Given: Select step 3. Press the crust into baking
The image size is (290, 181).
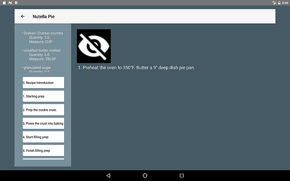Looking at the screenshot, I should pos(43,123).
